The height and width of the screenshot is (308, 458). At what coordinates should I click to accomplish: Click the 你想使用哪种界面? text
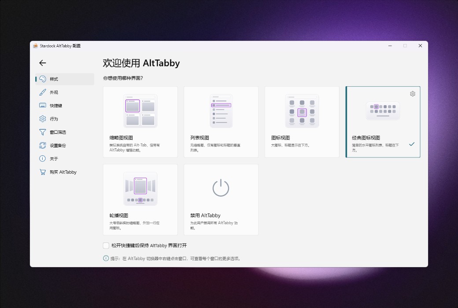pyautogui.click(x=123, y=78)
